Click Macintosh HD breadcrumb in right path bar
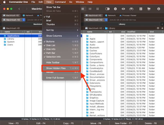Screen dimensions: 164x125 [94, 28]
